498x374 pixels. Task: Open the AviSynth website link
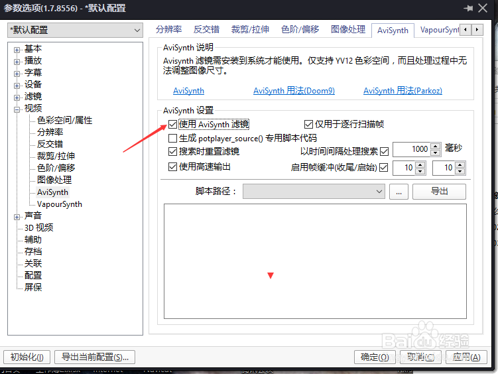pyautogui.click(x=188, y=91)
